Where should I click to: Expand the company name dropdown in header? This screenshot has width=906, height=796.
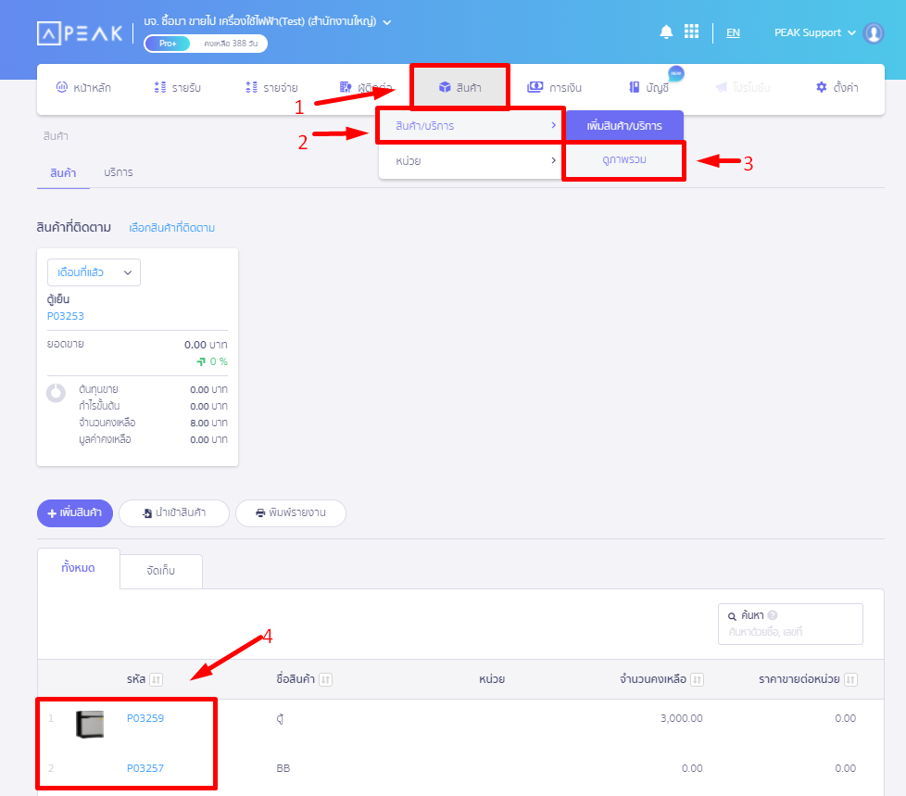[387, 21]
